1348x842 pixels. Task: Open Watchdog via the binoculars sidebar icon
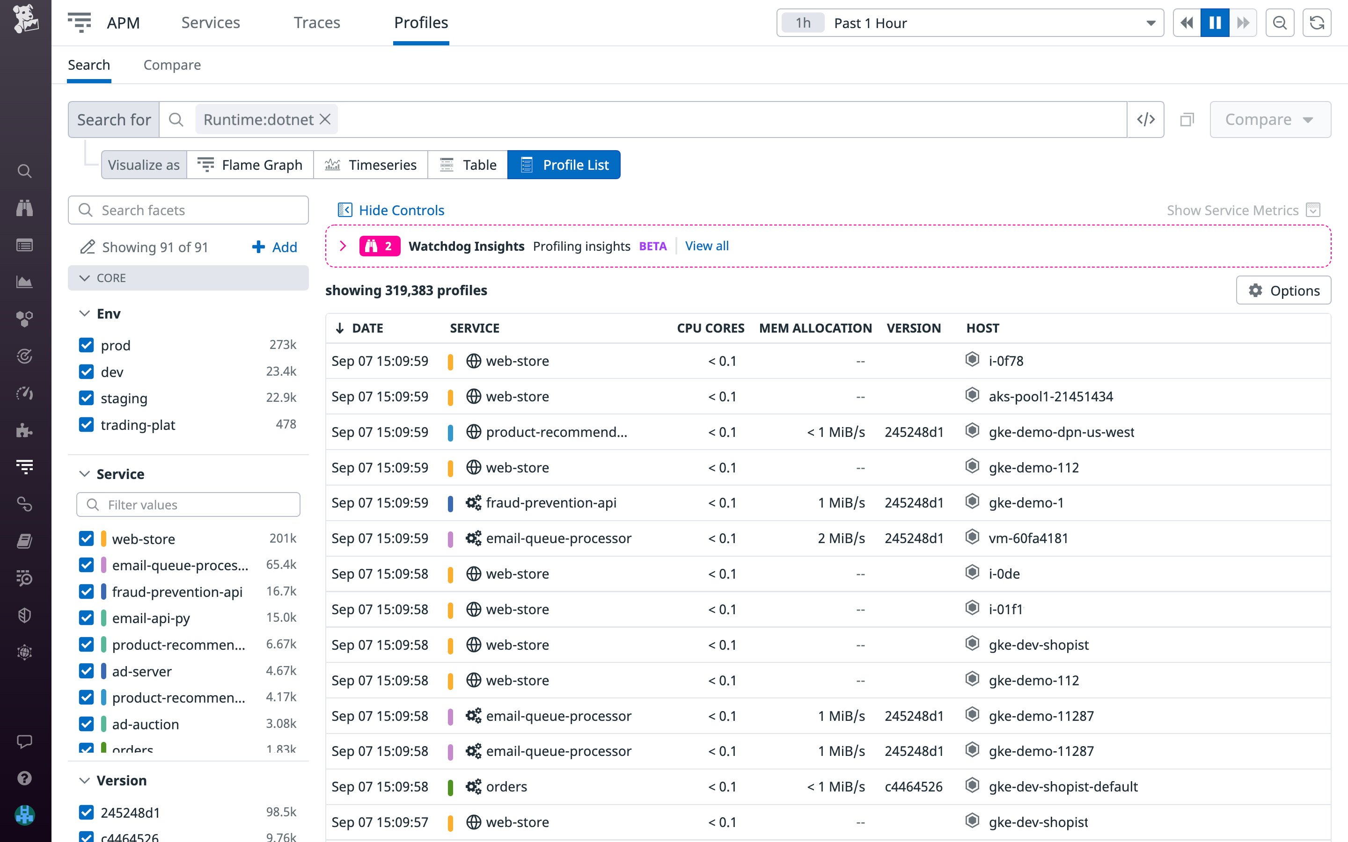click(x=24, y=208)
